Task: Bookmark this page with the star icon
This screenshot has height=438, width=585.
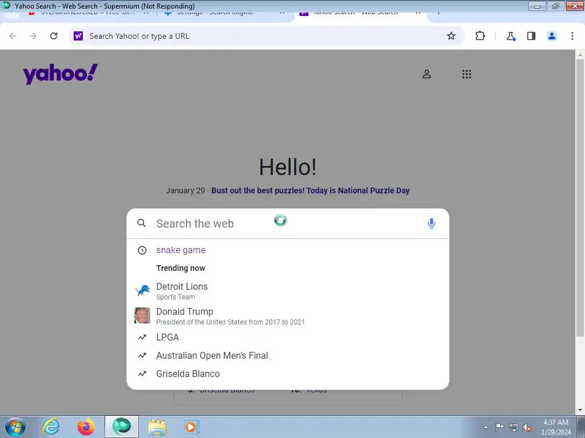Action: pos(451,36)
